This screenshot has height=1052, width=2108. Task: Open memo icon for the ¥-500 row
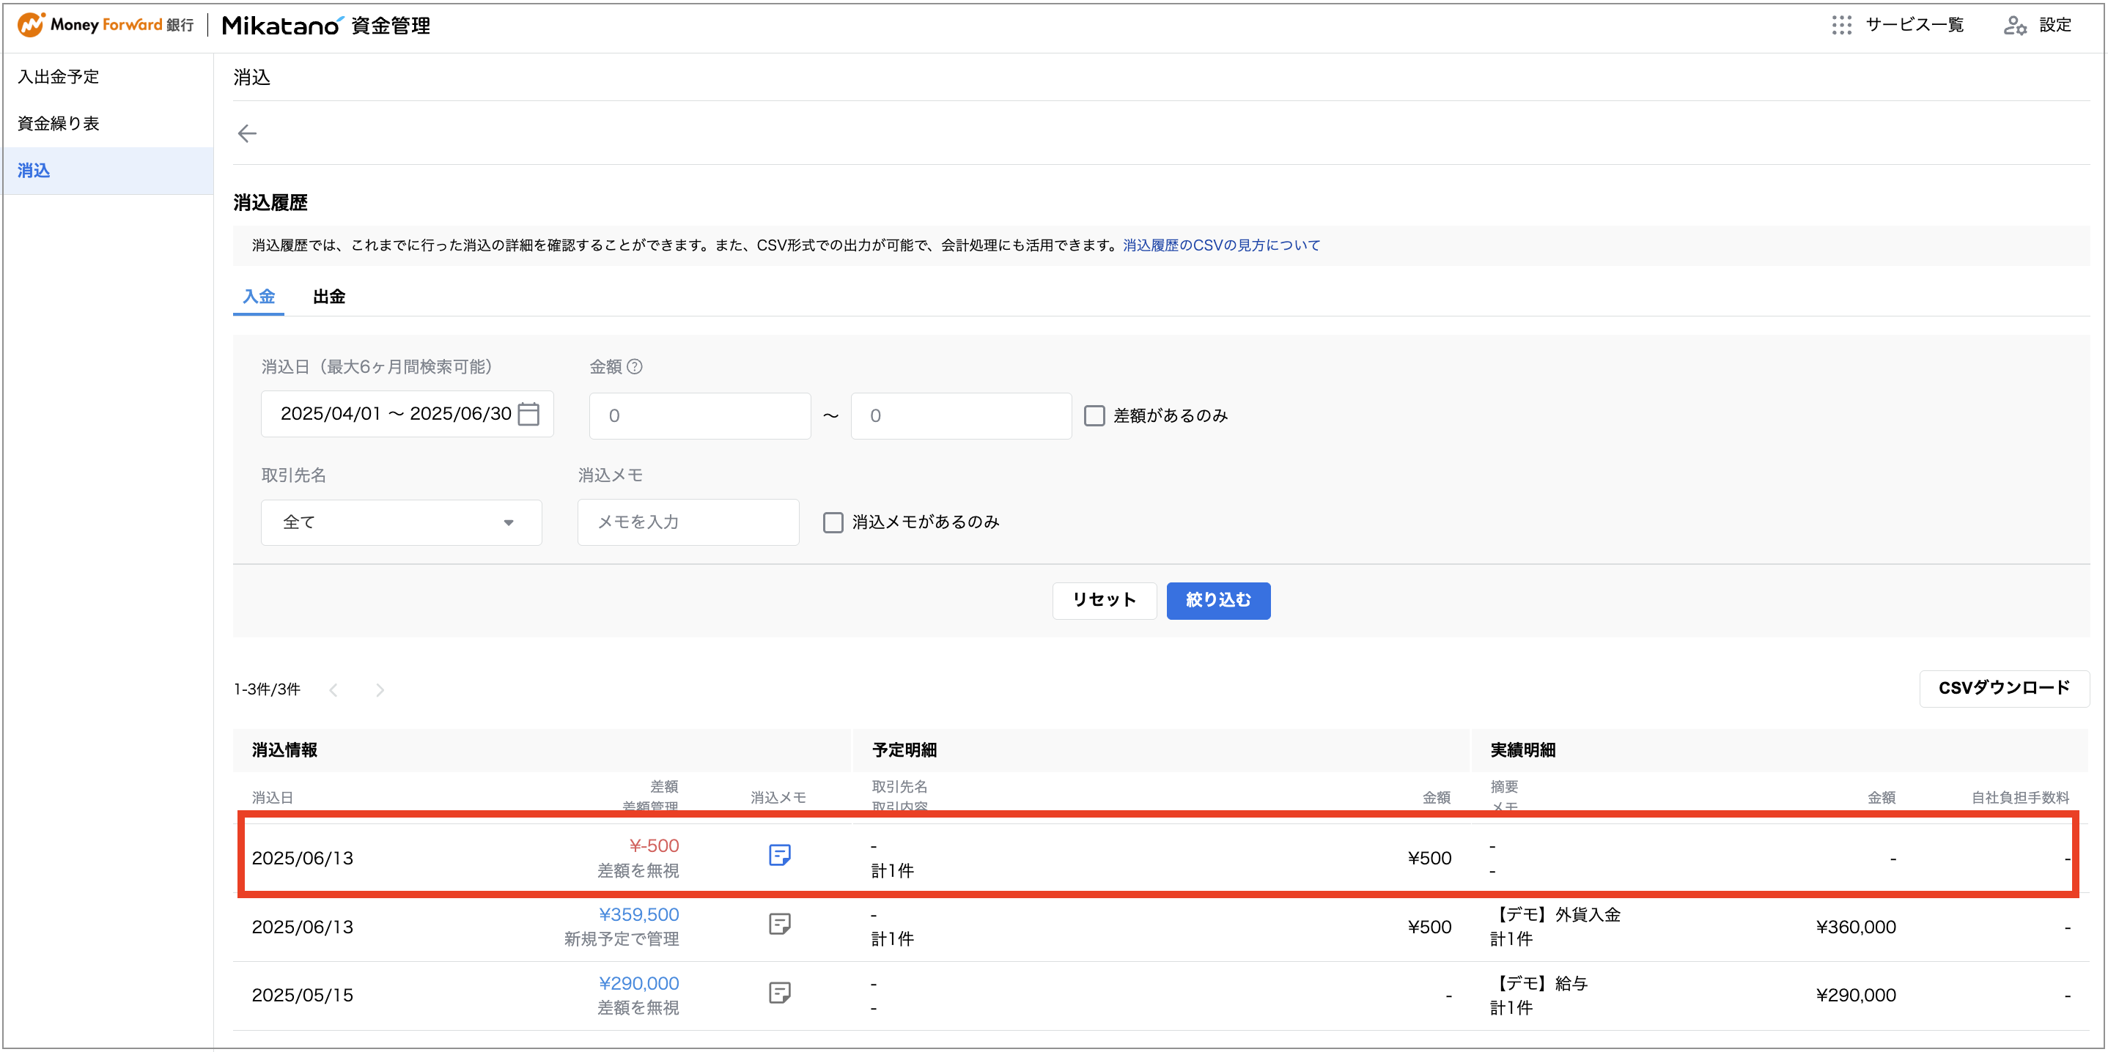pyautogui.click(x=780, y=856)
